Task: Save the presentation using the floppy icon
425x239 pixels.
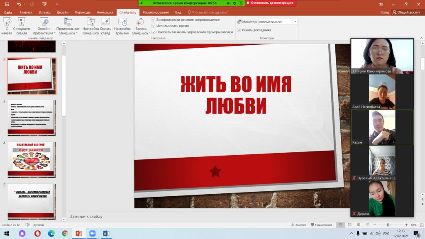Action: tap(7, 4)
